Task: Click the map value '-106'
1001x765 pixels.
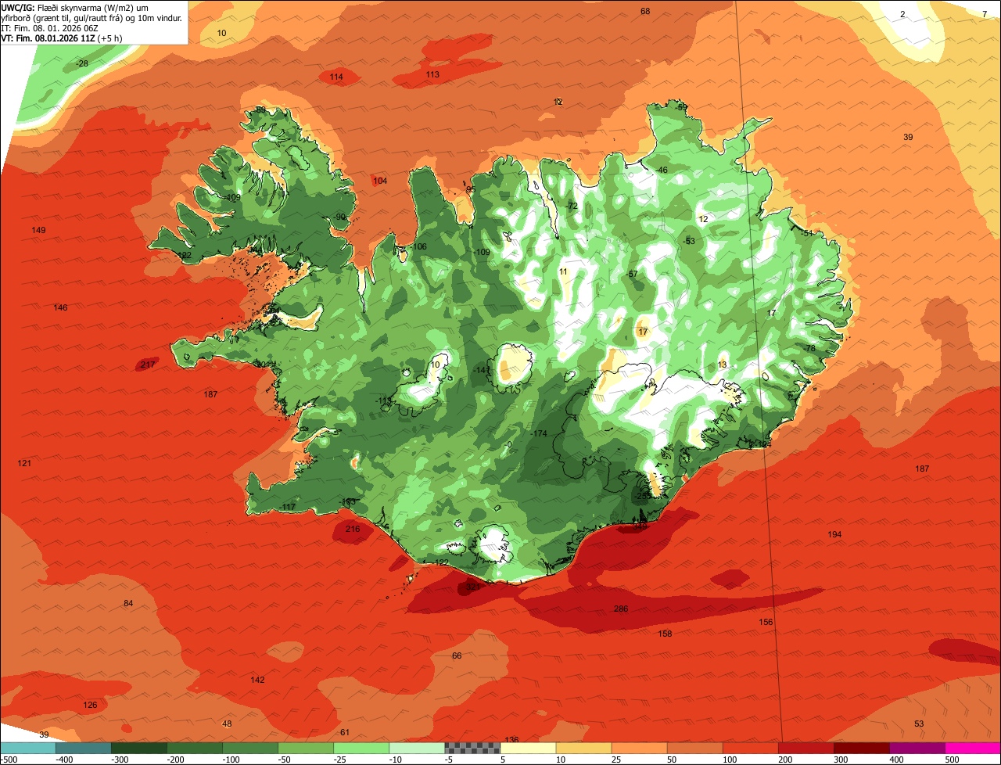Action: click(418, 246)
